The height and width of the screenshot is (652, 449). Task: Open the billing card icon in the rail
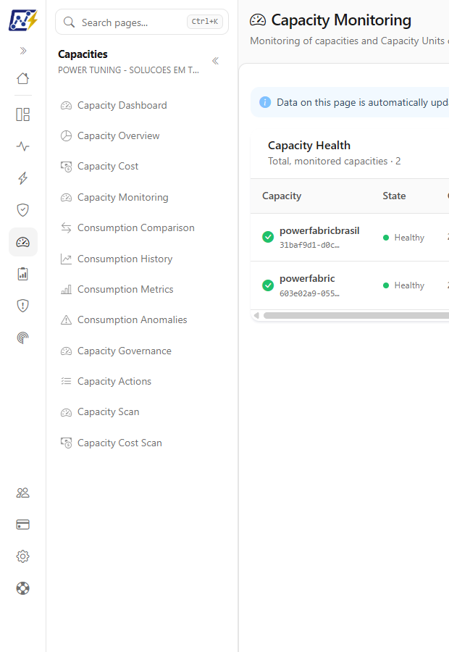23,524
